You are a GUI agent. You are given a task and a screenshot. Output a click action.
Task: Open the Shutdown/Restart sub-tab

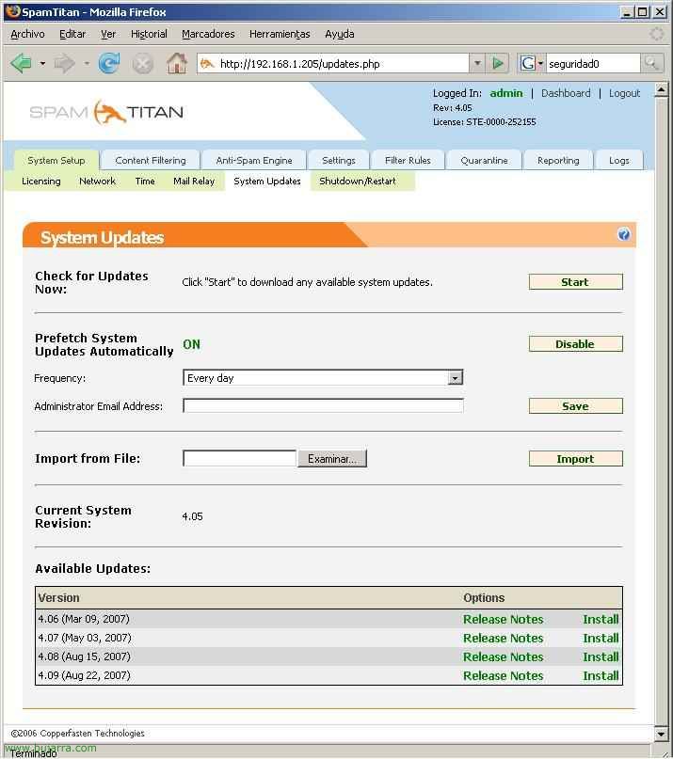click(x=358, y=181)
